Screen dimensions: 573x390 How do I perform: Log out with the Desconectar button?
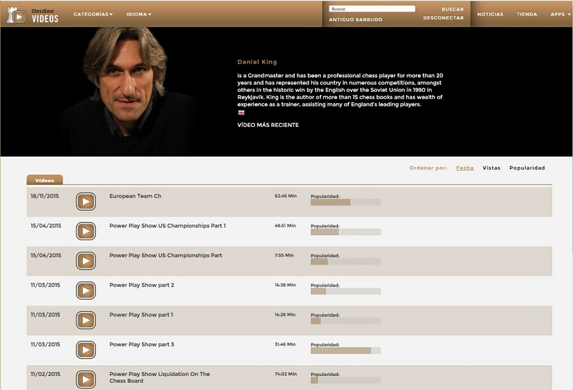[x=443, y=18]
